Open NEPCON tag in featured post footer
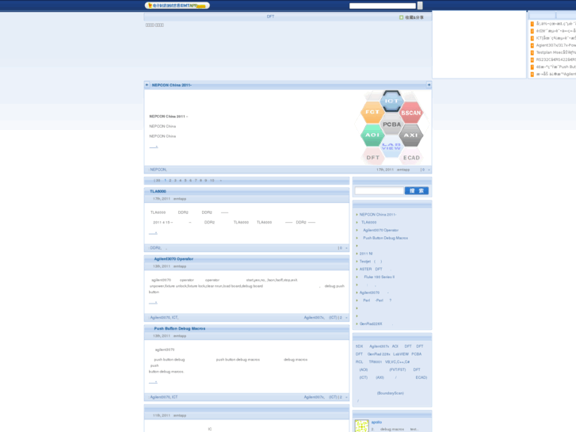The image size is (576, 432). click(158, 170)
